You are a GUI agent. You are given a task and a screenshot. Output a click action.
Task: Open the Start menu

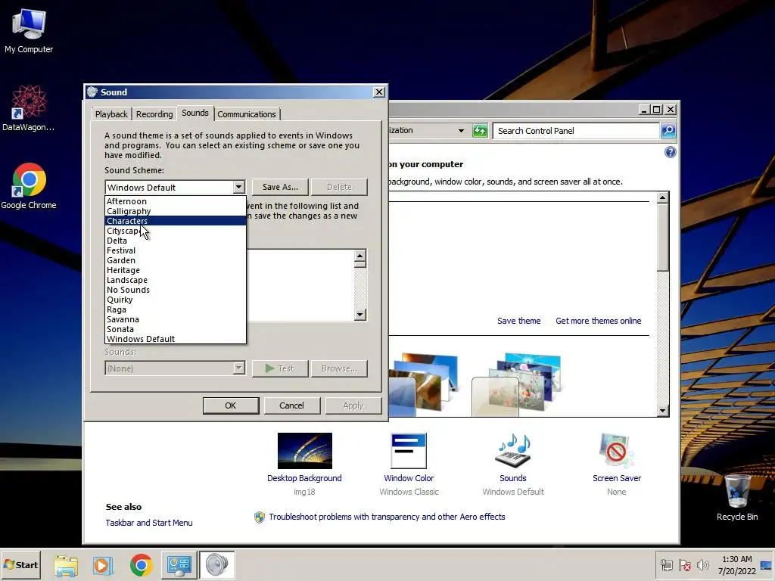pos(20,564)
